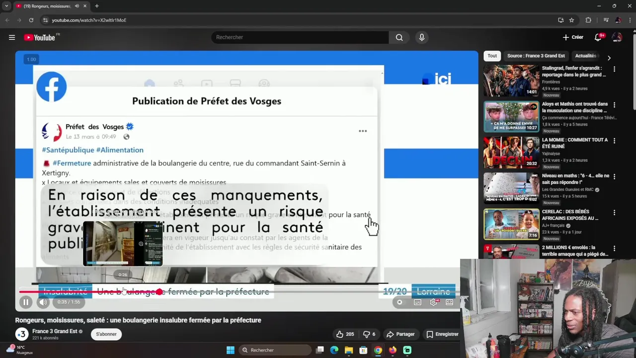The width and height of the screenshot is (636, 358).
Task: Open options for the LA MOMIE video
Action: (x=614, y=141)
